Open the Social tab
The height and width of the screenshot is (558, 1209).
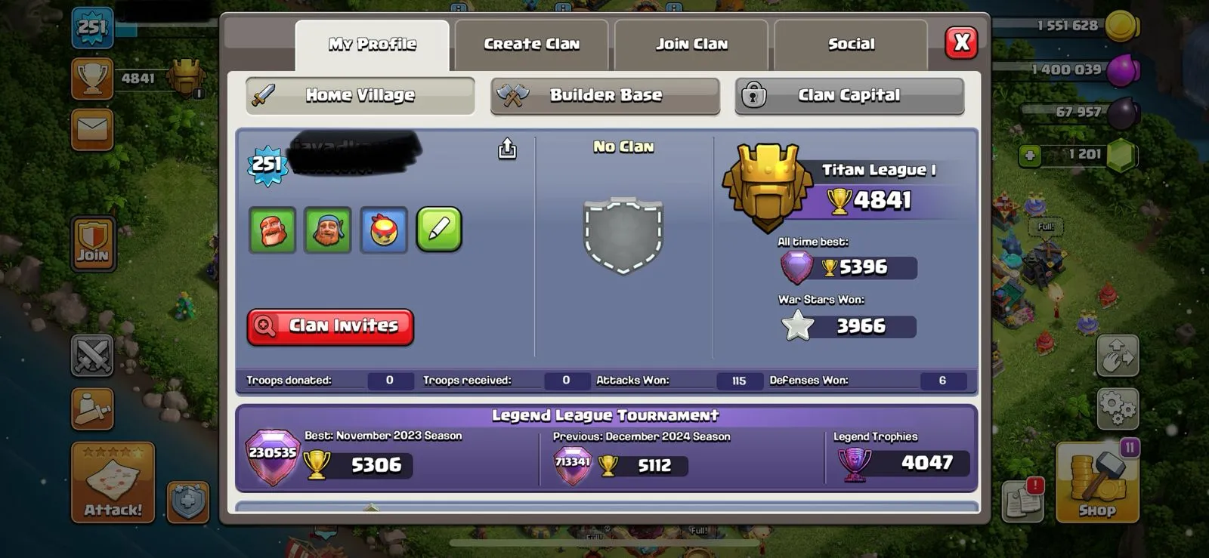tap(851, 45)
